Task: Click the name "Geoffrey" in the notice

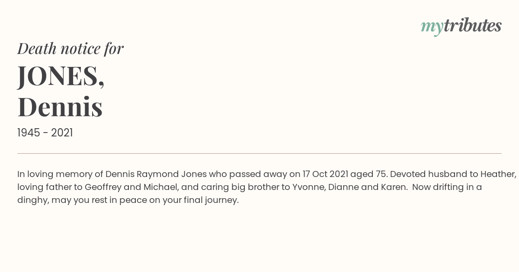Action: 103,187
